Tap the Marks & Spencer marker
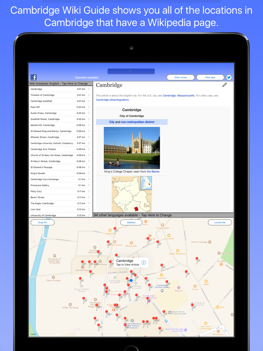263x351 pixels. 178,251
